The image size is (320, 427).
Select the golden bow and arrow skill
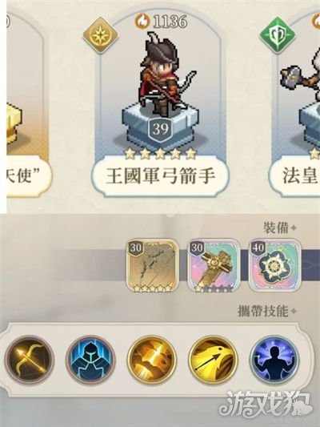(x=30, y=360)
